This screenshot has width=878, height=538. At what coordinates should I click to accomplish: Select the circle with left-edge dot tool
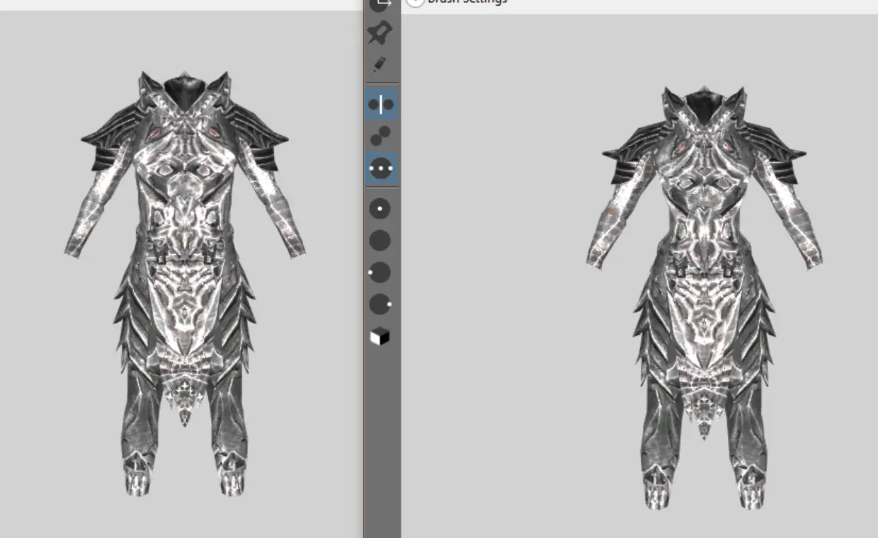point(380,273)
